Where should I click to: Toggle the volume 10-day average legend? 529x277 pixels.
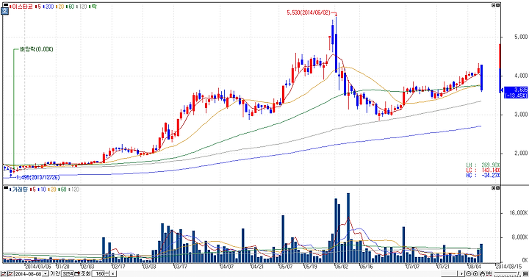tap(42, 190)
